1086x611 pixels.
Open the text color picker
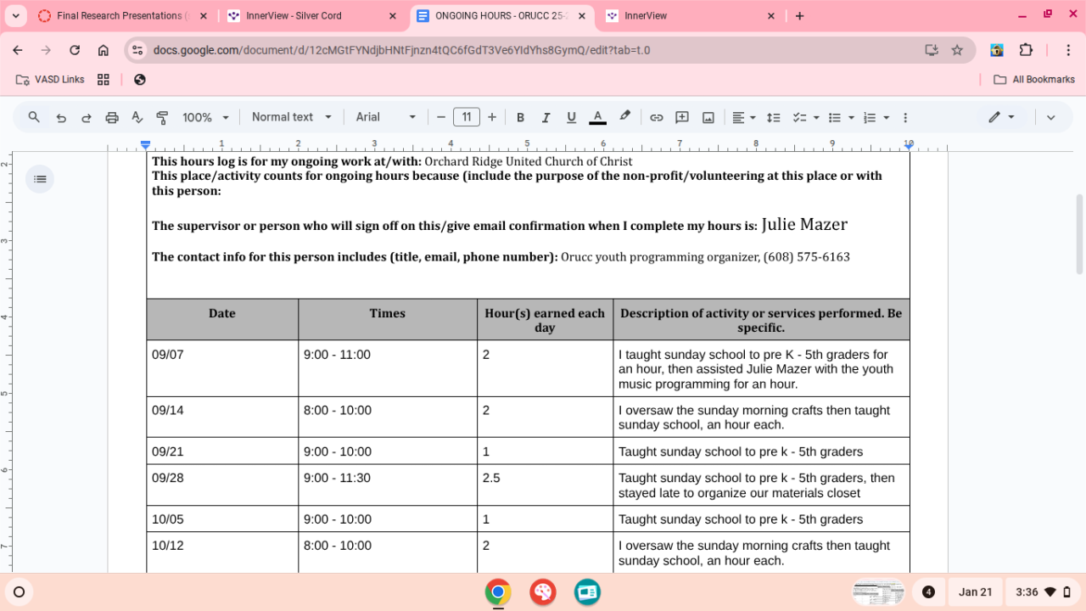597,117
